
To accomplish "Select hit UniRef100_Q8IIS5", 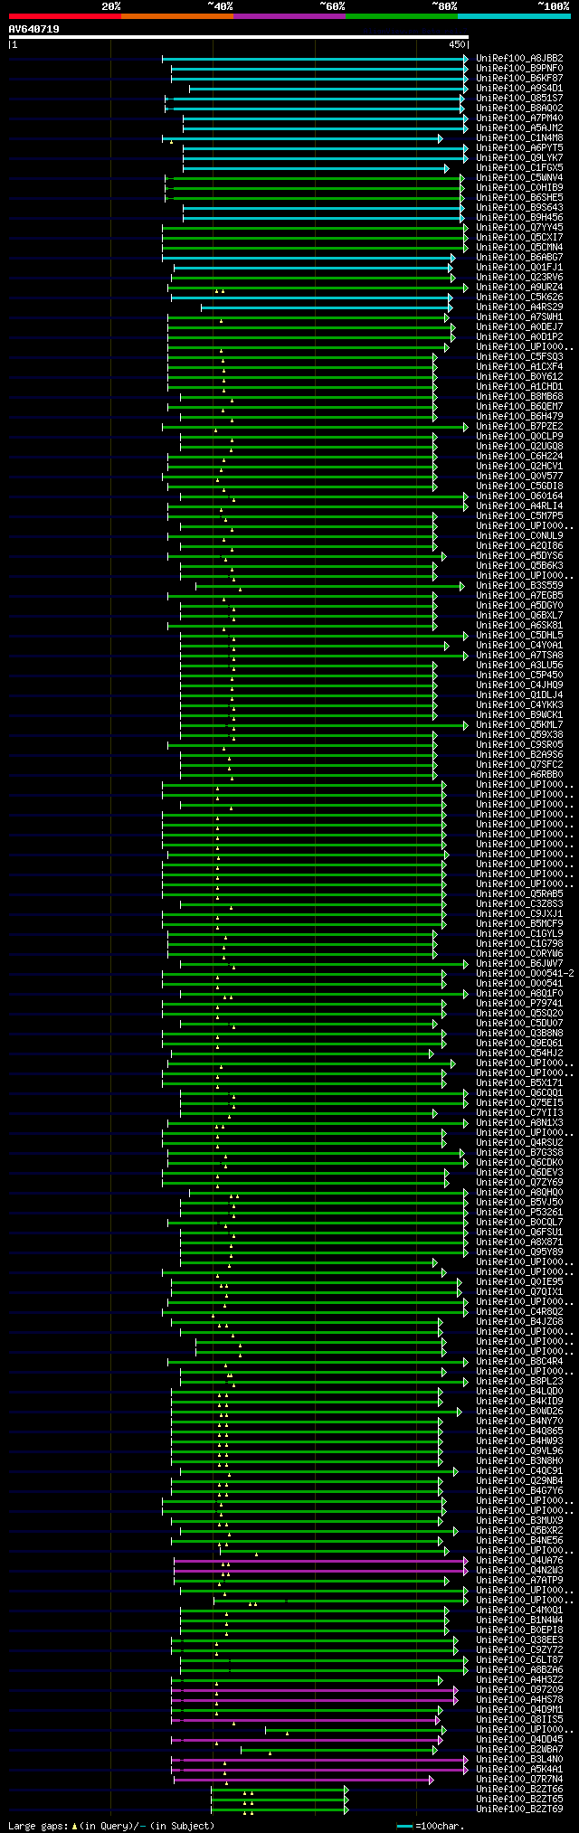I will [519, 1719].
